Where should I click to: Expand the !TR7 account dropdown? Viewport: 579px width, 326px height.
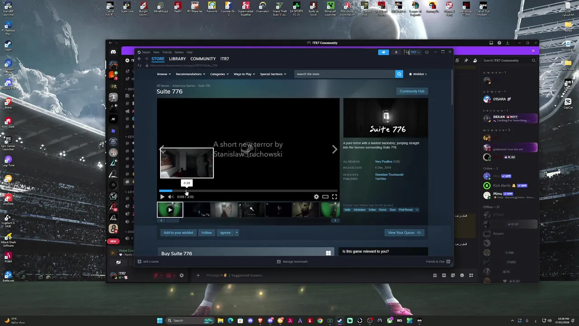click(412, 52)
